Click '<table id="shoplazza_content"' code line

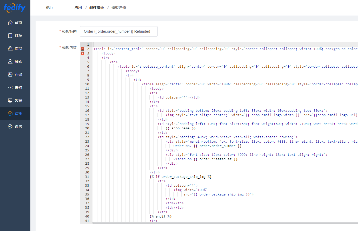[237, 67]
